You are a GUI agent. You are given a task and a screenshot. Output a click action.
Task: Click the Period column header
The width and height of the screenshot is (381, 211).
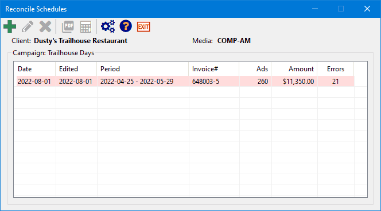pyautogui.click(x=143, y=69)
